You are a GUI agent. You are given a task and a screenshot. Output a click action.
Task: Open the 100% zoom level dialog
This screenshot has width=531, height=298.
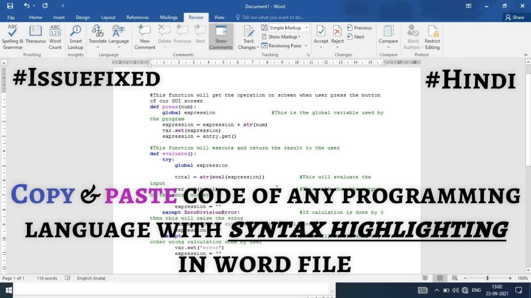click(x=523, y=278)
